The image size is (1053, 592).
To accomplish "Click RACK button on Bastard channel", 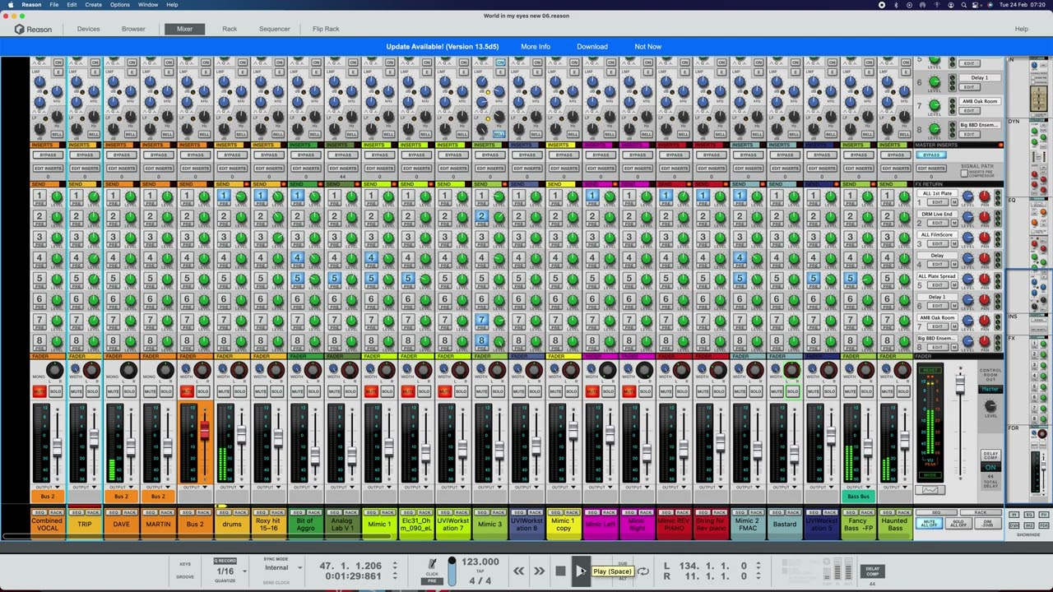I will [793, 512].
